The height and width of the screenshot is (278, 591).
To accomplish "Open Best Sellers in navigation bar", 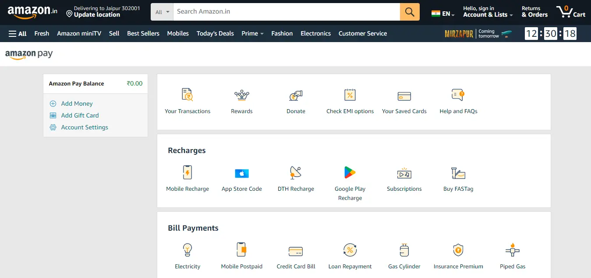I will tap(143, 33).
